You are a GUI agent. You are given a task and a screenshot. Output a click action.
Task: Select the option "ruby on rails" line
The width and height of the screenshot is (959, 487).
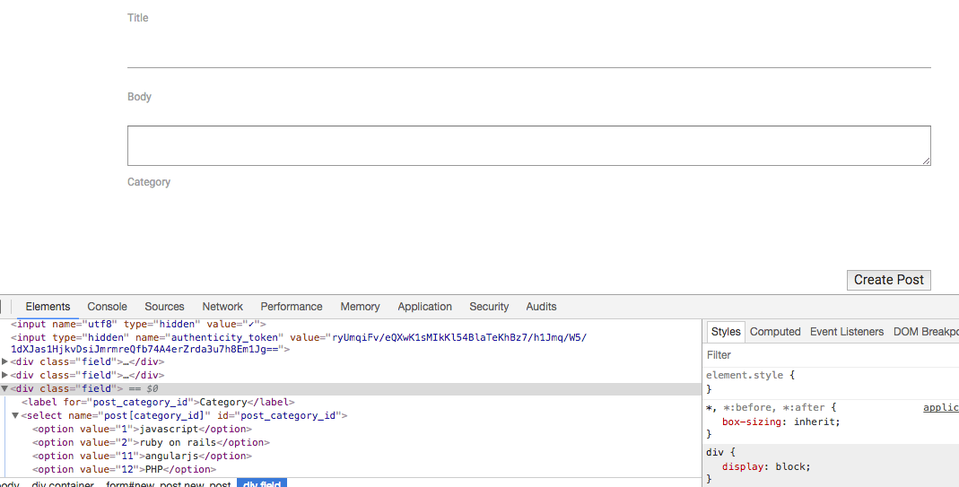click(151, 442)
